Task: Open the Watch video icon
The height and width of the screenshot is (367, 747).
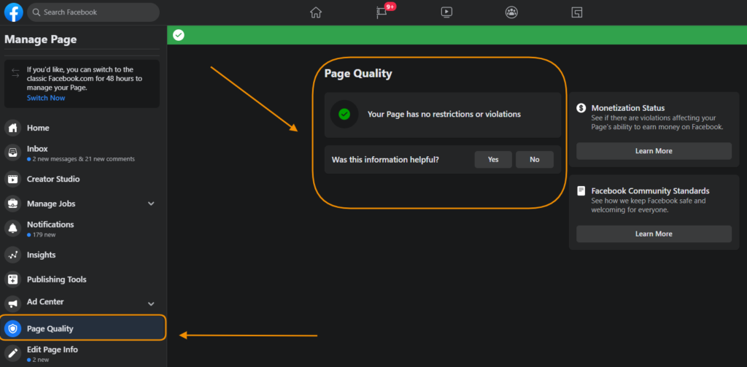Action: pyautogui.click(x=446, y=12)
